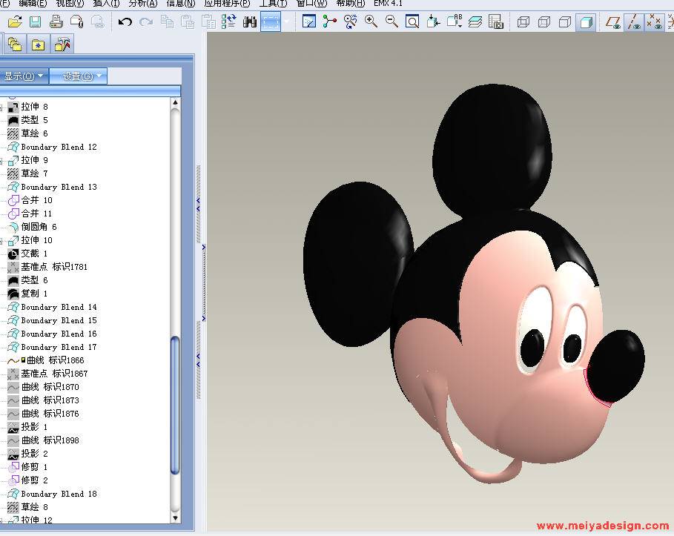This screenshot has width=674, height=536.
Task: Click the Open file folder icon
Action: [x=15, y=22]
